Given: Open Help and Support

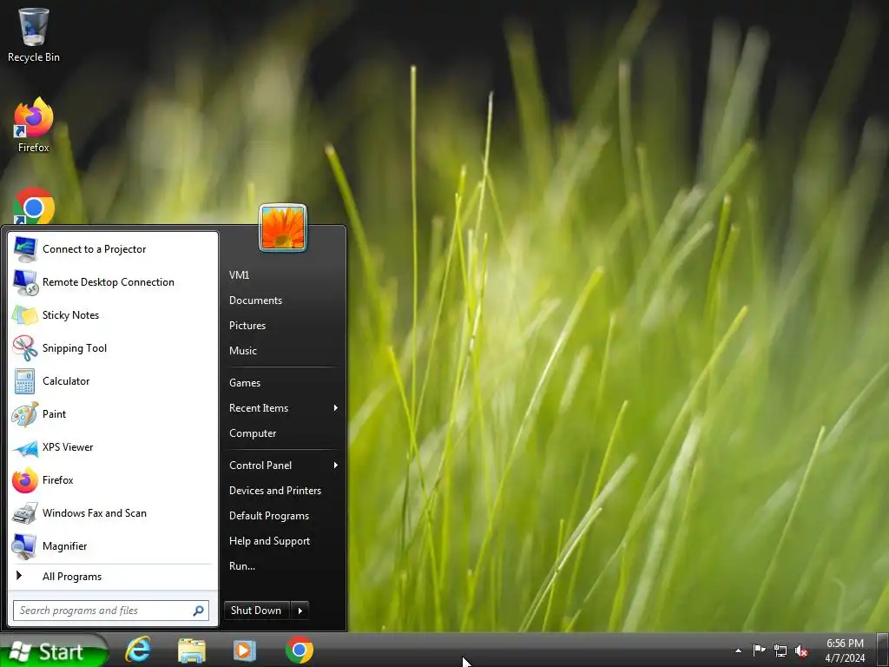Looking at the screenshot, I should coord(269,541).
